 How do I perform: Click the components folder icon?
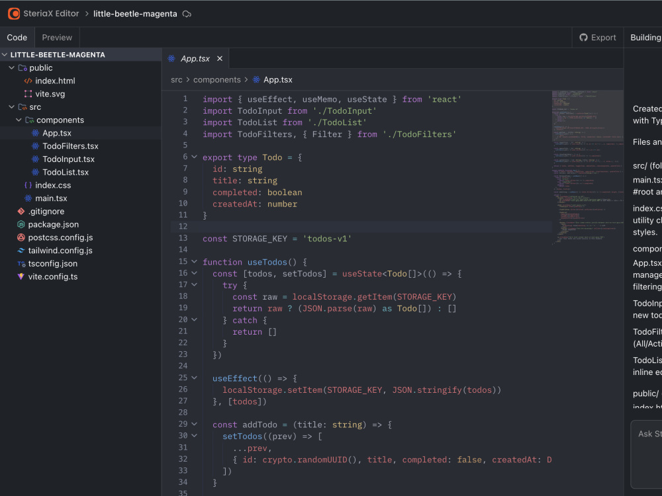click(30, 120)
